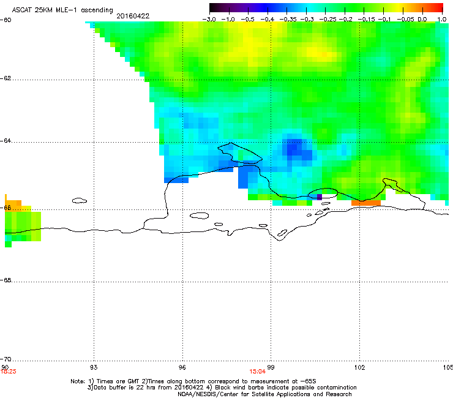Click the date label 20160422
Screen dimensions: 453x398
click(133, 16)
